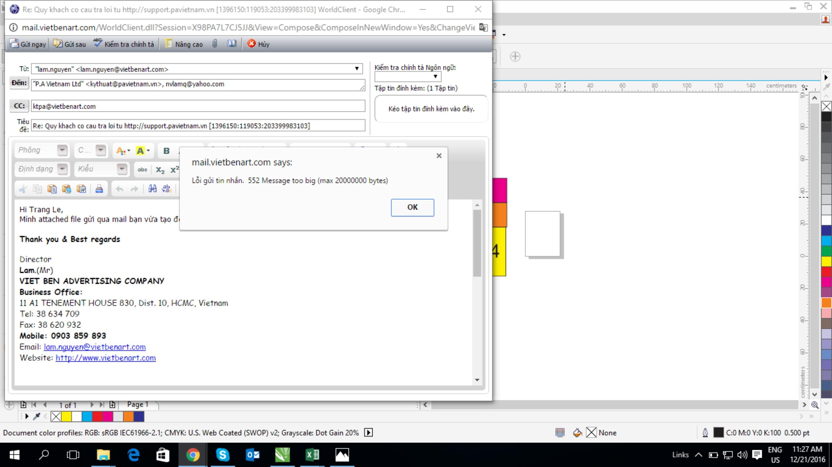Viewport: 832px width, 467px height.
Task: Expand the color profile info arrow
Action: point(368,433)
